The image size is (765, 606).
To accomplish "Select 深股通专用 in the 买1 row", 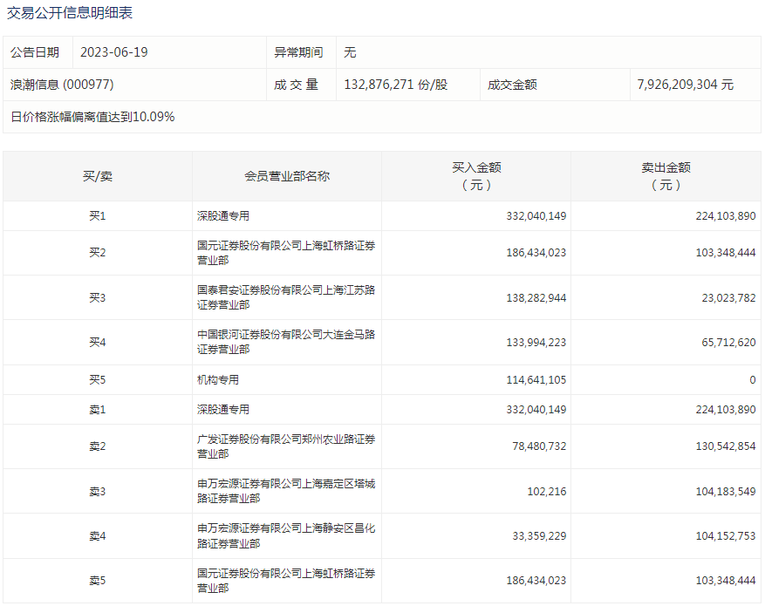I will pos(223,216).
